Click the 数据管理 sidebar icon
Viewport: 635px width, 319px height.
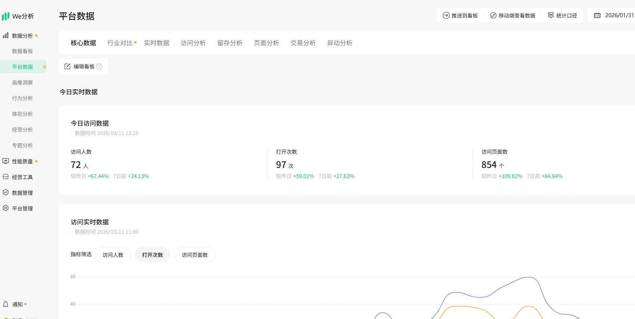(x=6, y=193)
